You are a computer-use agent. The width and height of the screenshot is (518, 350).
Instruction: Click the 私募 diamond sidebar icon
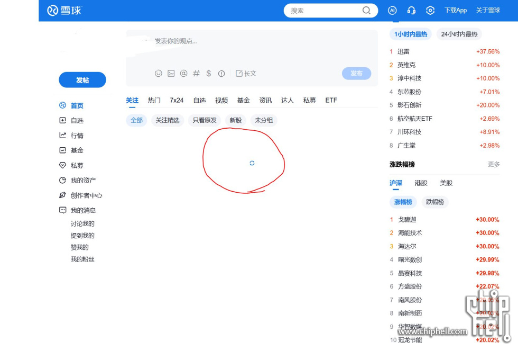point(62,165)
